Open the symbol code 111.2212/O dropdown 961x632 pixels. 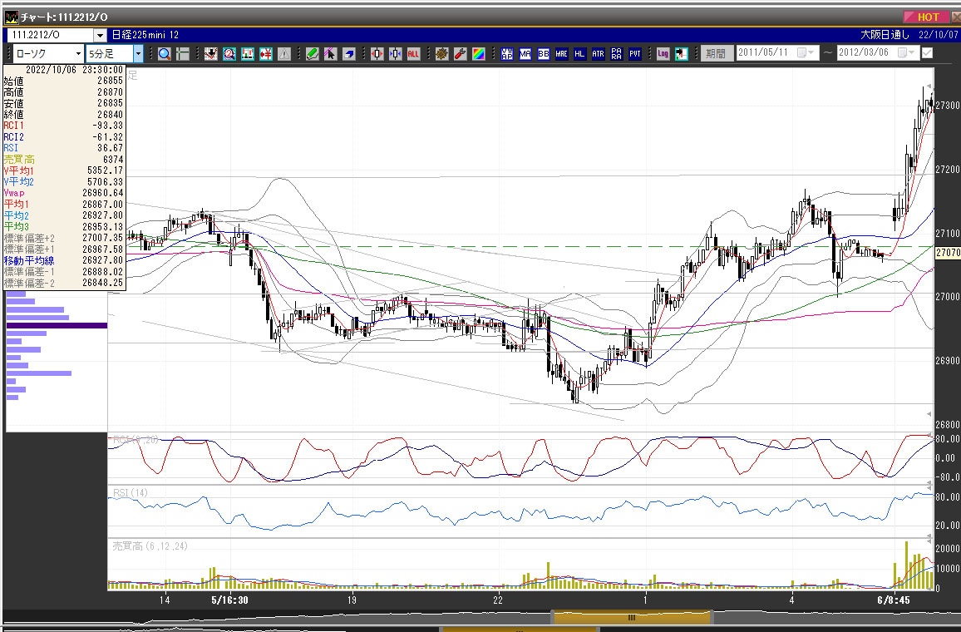[100, 36]
